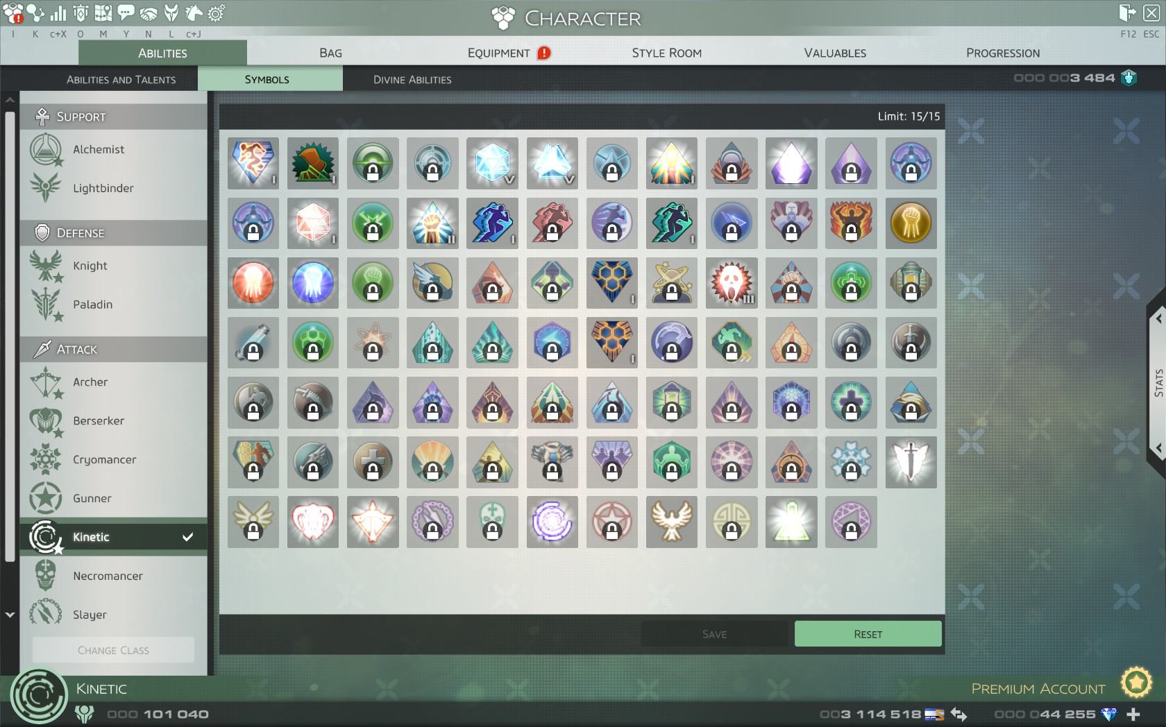This screenshot has width=1166, height=727.
Task: Open the Valuables tab
Action: (835, 53)
